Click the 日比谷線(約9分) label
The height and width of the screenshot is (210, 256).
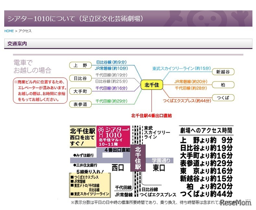(x=111, y=62)
